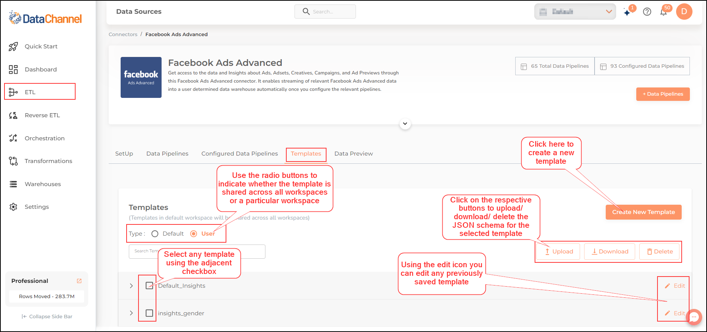
Task: Click the Transformations icon
Action: pos(13,161)
